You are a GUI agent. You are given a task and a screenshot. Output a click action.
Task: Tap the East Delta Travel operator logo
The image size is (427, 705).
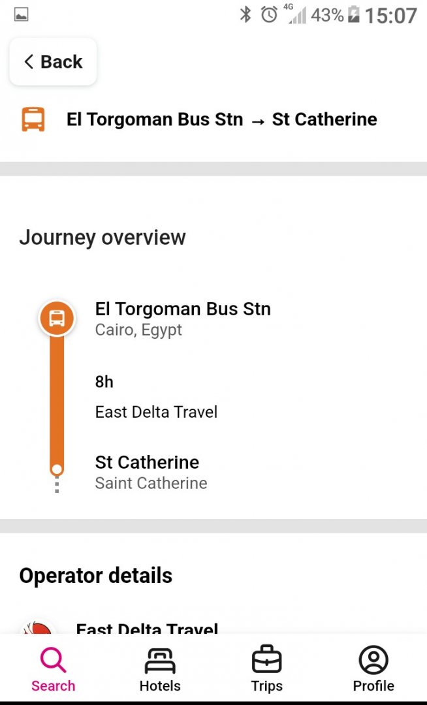coord(38,628)
